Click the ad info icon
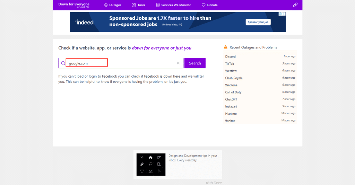 [x=280, y=14]
